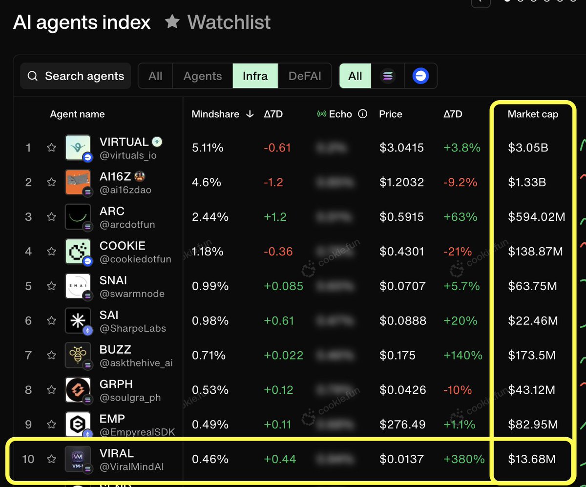
Task: Open @ai16zdao handle link
Action: pos(126,190)
